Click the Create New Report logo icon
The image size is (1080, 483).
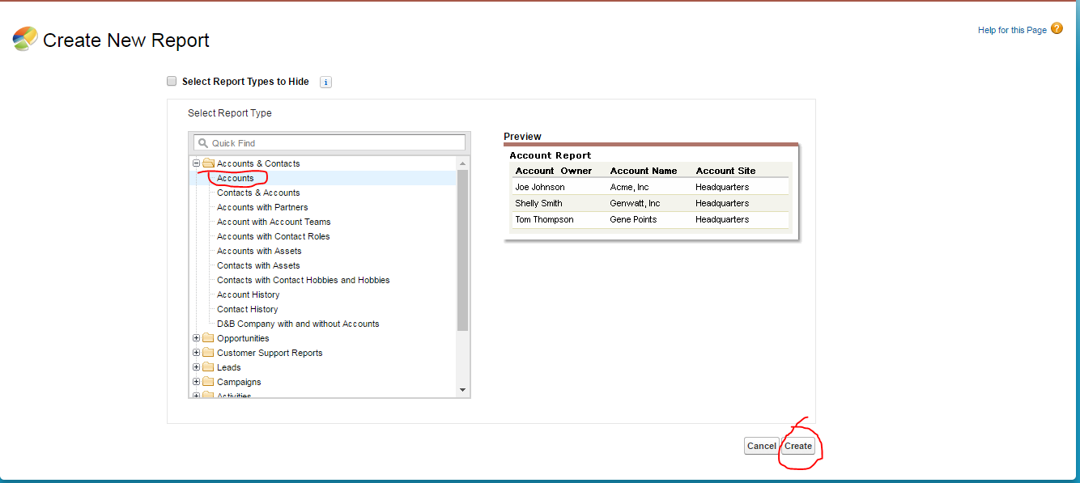25,40
